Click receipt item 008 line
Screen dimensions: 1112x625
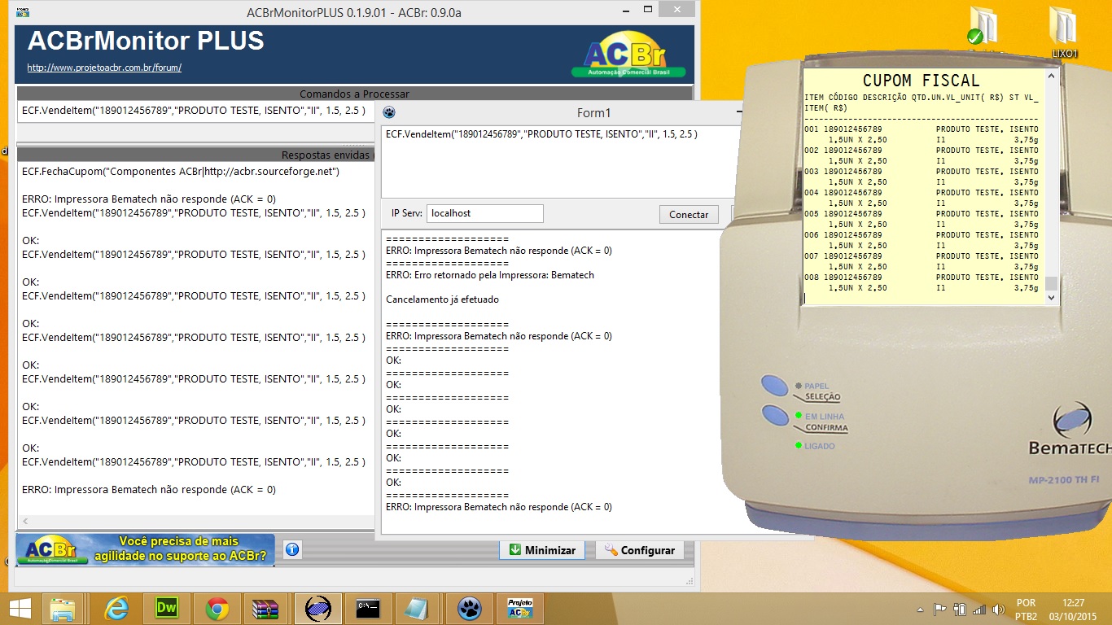[x=922, y=278]
